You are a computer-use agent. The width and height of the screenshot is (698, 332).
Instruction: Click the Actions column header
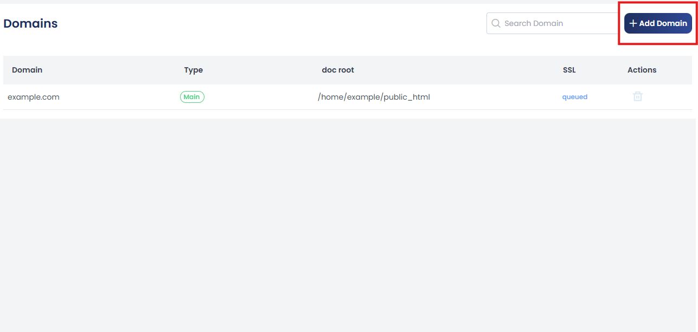click(642, 70)
